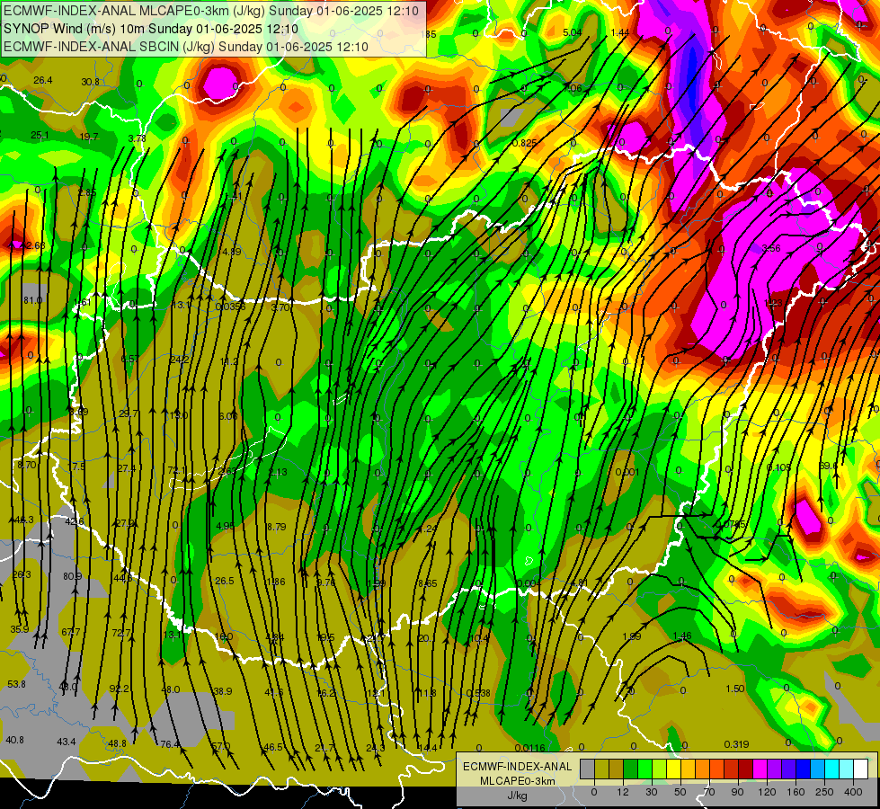This screenshot has height=809, width=880.
Task: Click the map value 26.5
Action: click(x=224, y=581)
